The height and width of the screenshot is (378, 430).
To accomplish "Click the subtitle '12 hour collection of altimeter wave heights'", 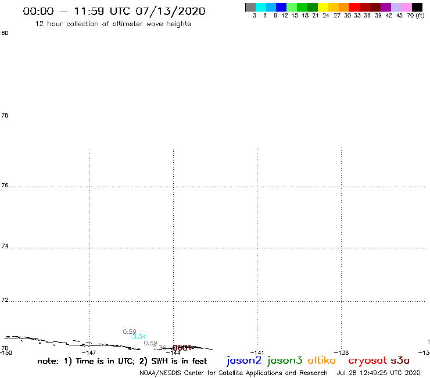I will point(113,24).
